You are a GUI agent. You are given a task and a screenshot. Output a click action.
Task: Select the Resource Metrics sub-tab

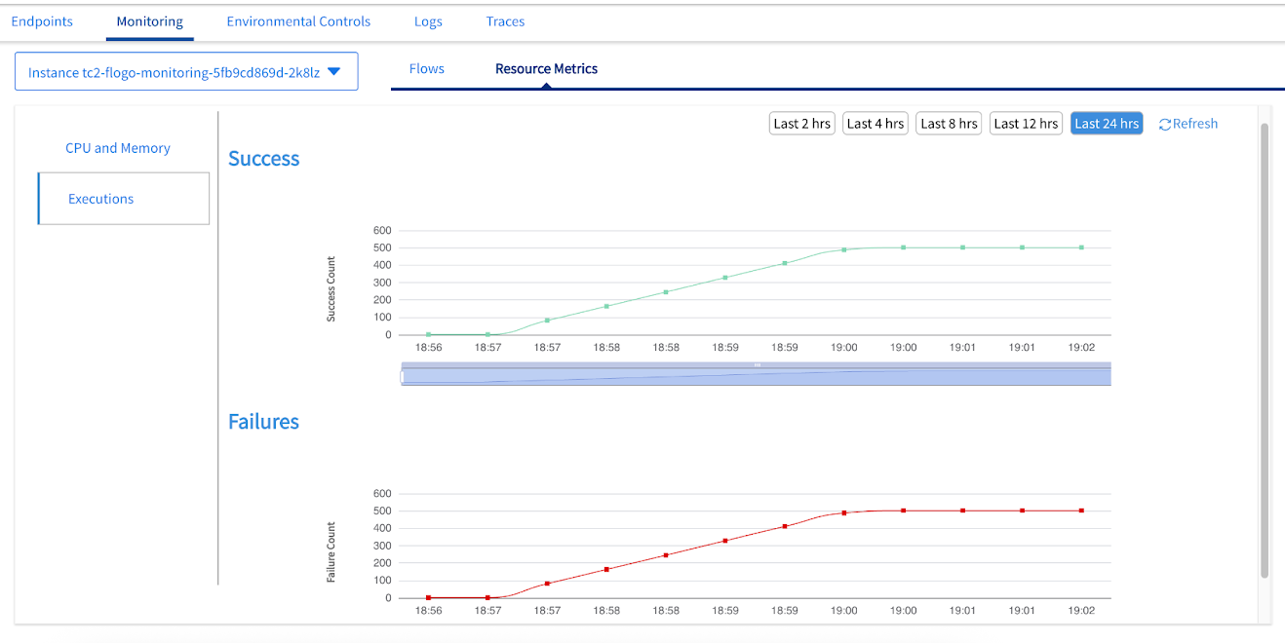pyautogui.click(x=546, y=69)
